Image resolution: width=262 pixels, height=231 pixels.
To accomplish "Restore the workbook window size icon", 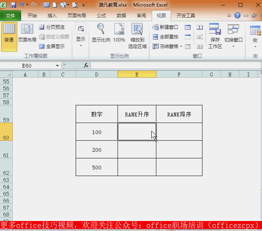I will [x=254, y=16].
